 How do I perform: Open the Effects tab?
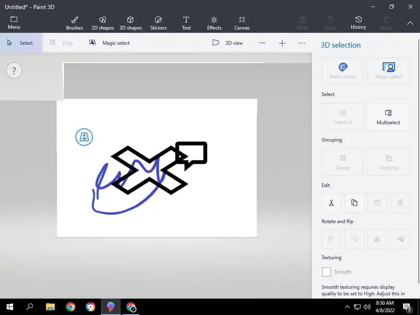214,23
